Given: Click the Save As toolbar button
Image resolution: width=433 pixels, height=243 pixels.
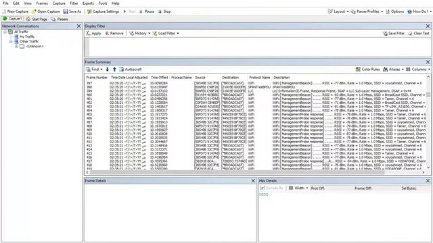Looking at the screenshot, I should pos(72,11).
